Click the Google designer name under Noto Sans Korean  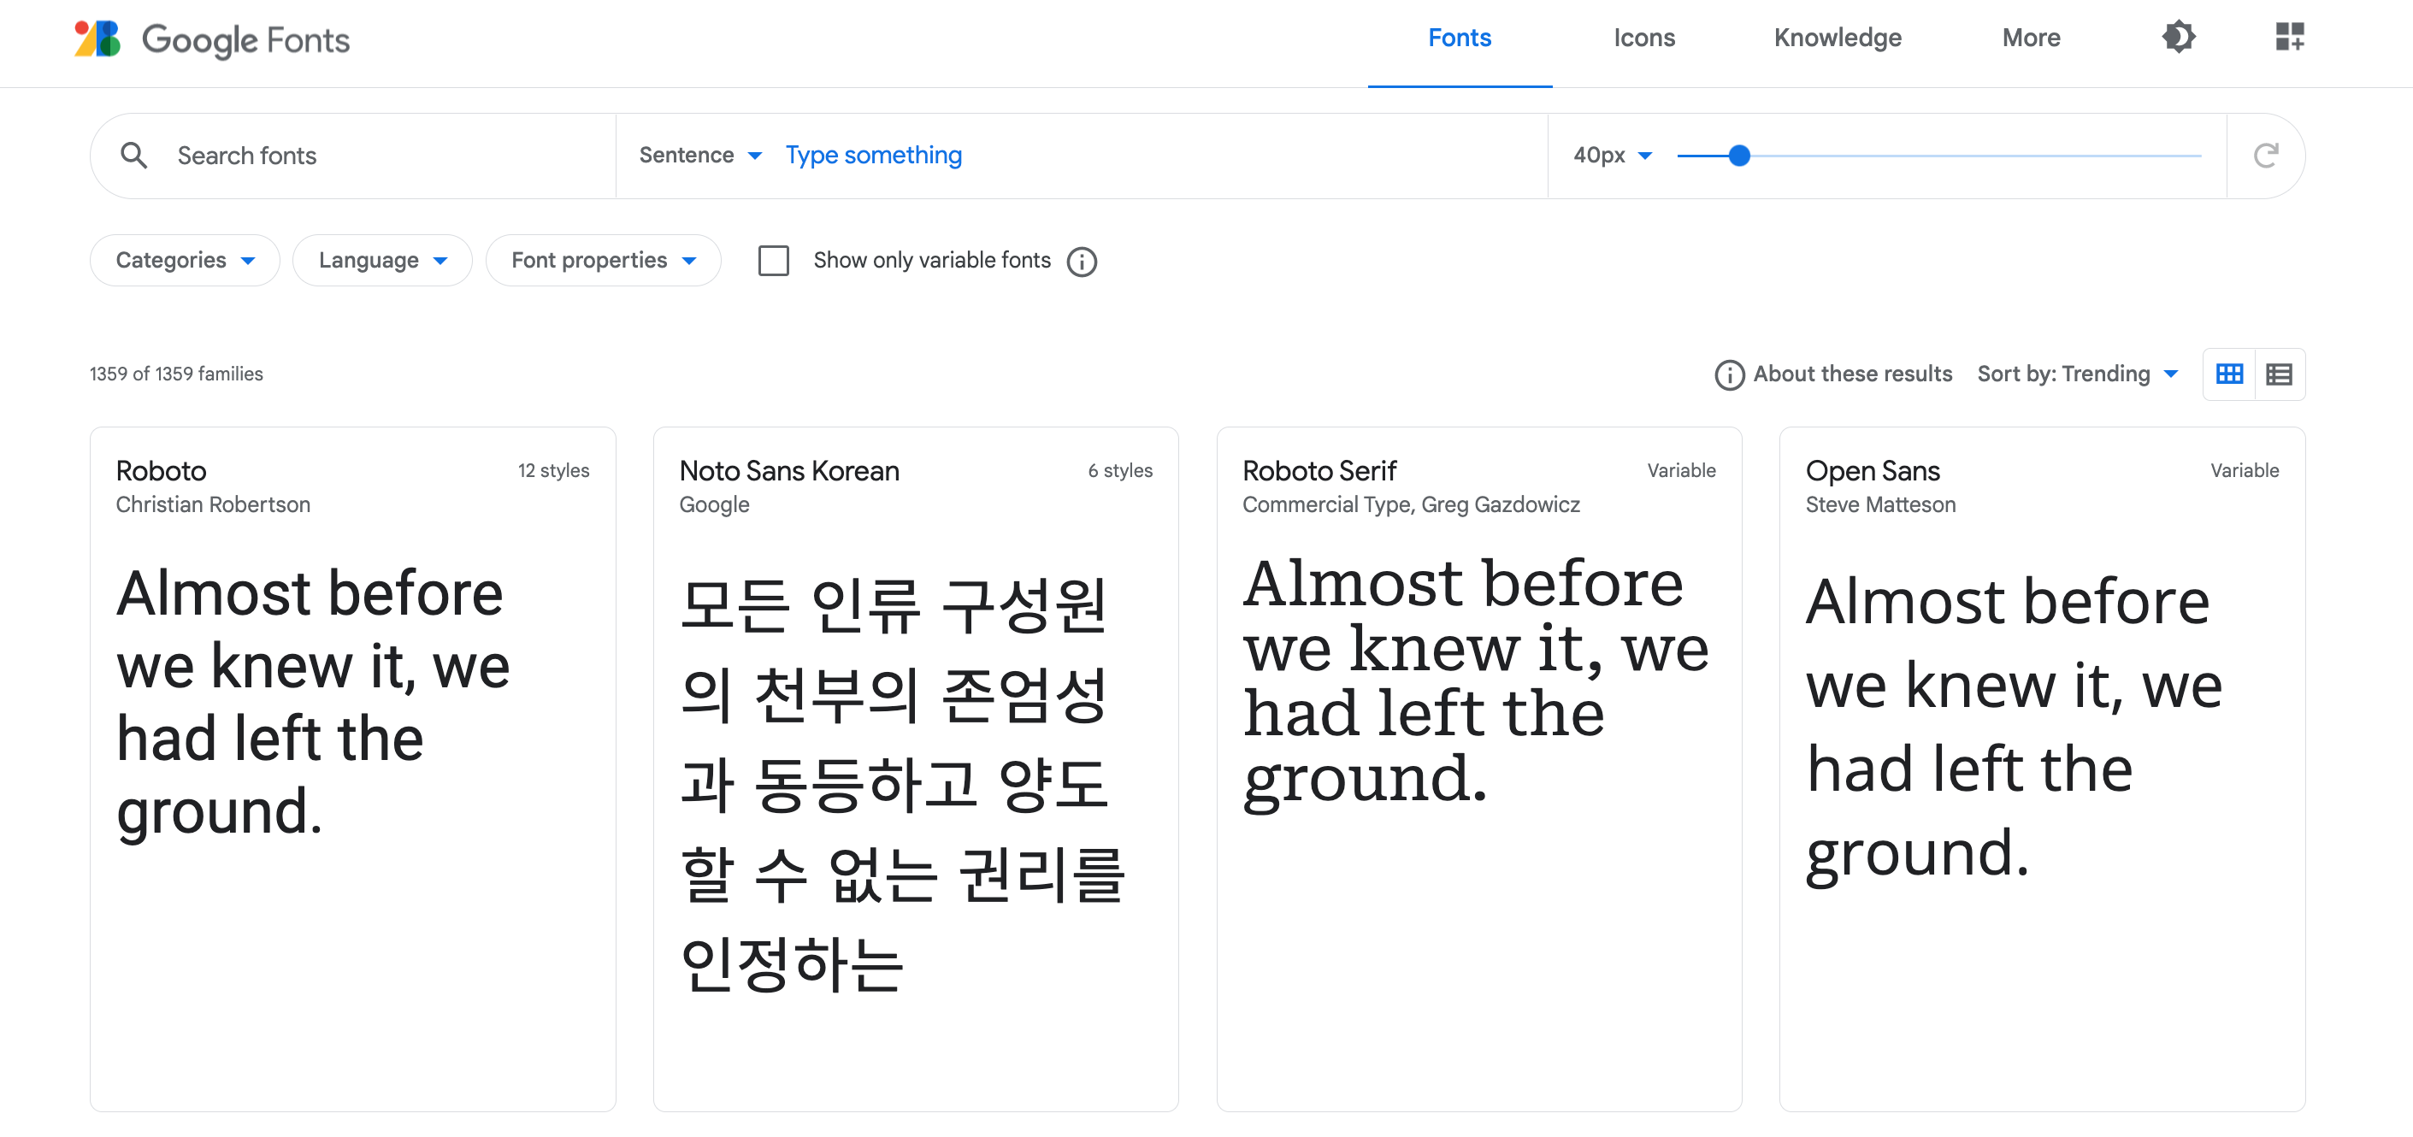(714, 505)
